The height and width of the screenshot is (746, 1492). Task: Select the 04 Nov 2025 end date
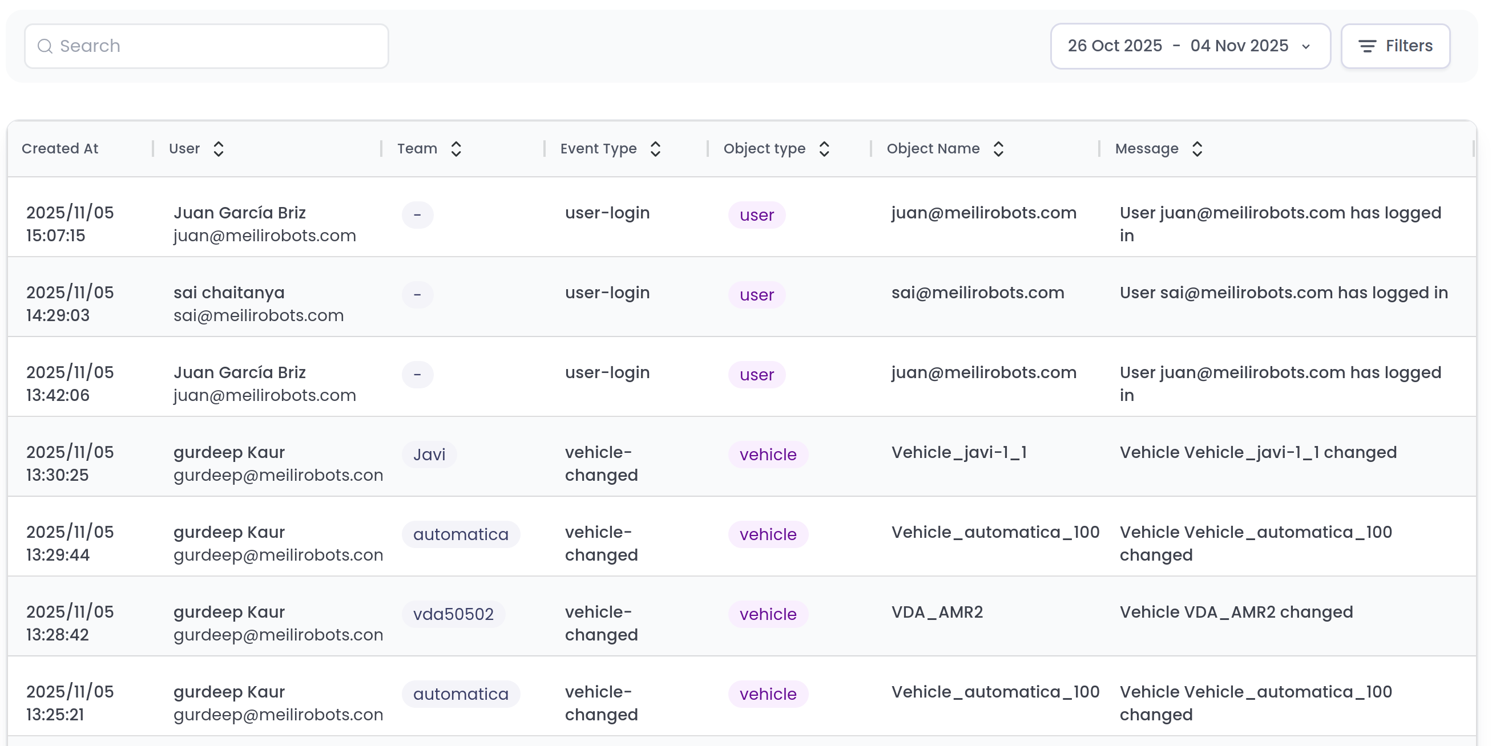click(1239, 46)
